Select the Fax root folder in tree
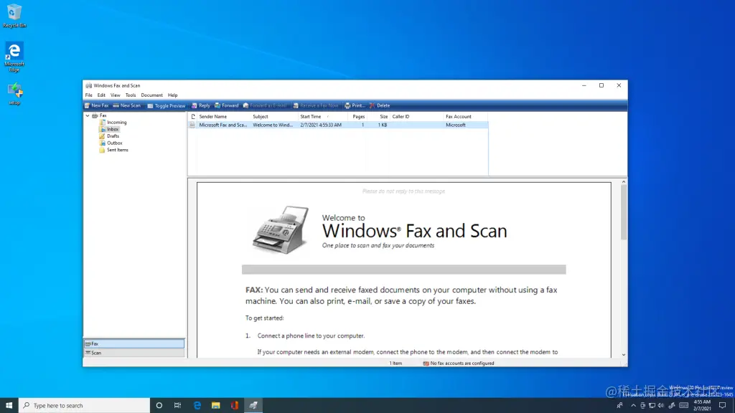Screen dimensions: 735x413 [99, 115]
